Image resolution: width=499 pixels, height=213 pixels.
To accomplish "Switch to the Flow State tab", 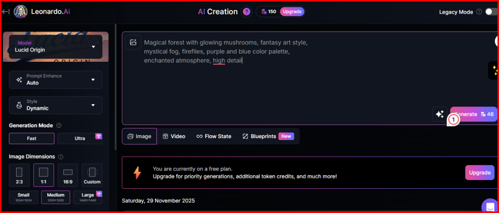I will [x=213, y=137].
